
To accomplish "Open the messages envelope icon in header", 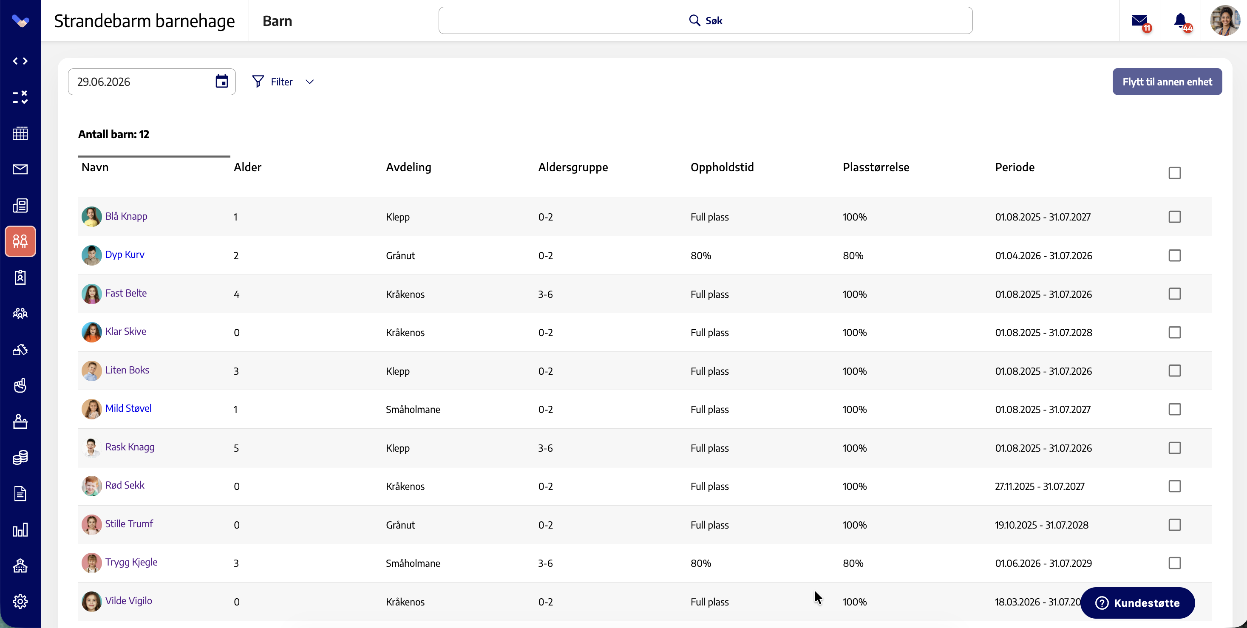I will tap(1139, 21).
